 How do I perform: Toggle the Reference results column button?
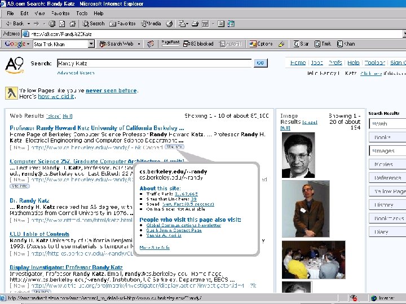click(387, 178)
